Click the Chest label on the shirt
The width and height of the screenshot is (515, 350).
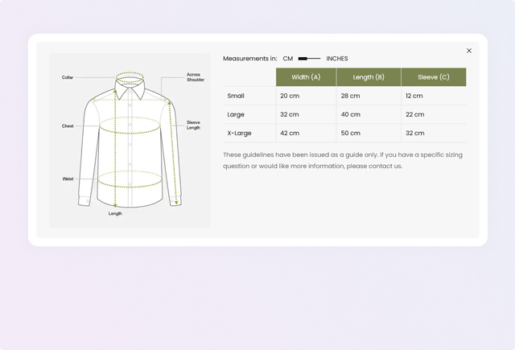pyautogui.click(x=68, y=126)
